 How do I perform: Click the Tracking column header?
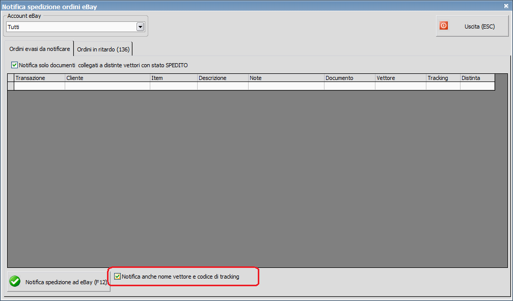[443, 78]
